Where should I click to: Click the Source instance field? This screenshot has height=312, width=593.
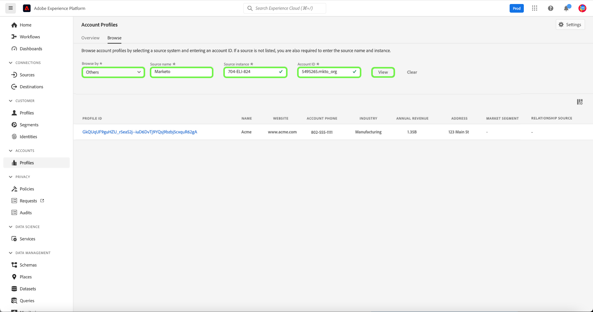tap(255, 72)
